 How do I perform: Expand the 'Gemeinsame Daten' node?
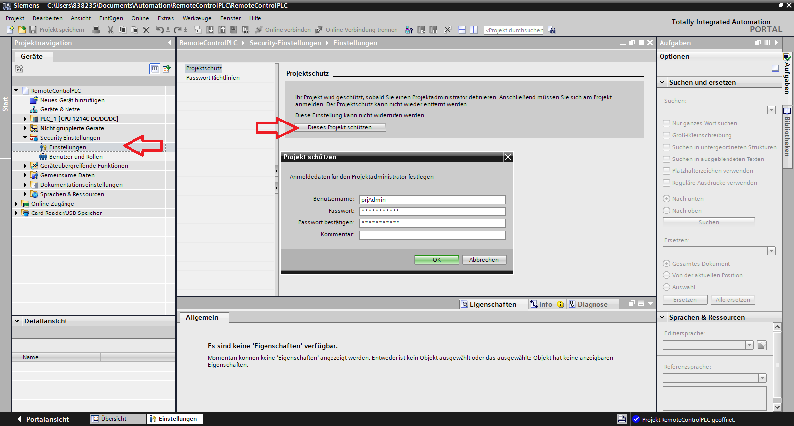point(25,175)
